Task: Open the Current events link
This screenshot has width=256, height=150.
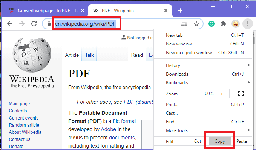Action: click(x=23, y=118)
